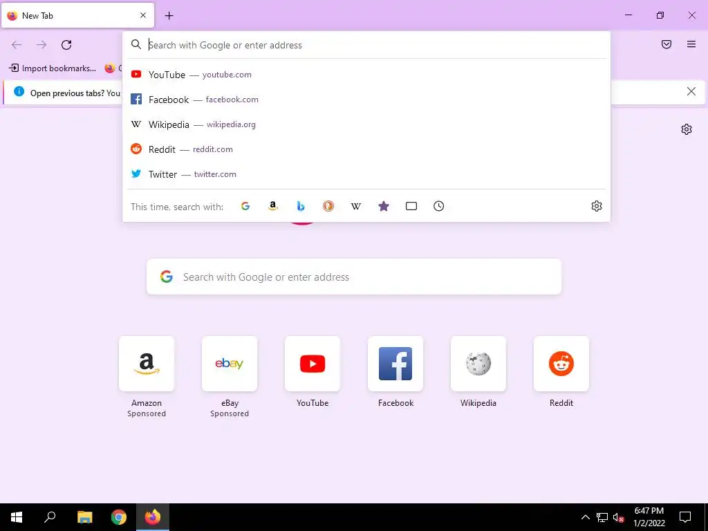Close the New Tab tab

pyautogui.click(x=143, y=15)
